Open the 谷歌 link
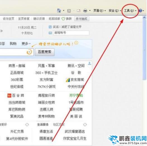The image size is (147, 146). [x=76, y=73]
